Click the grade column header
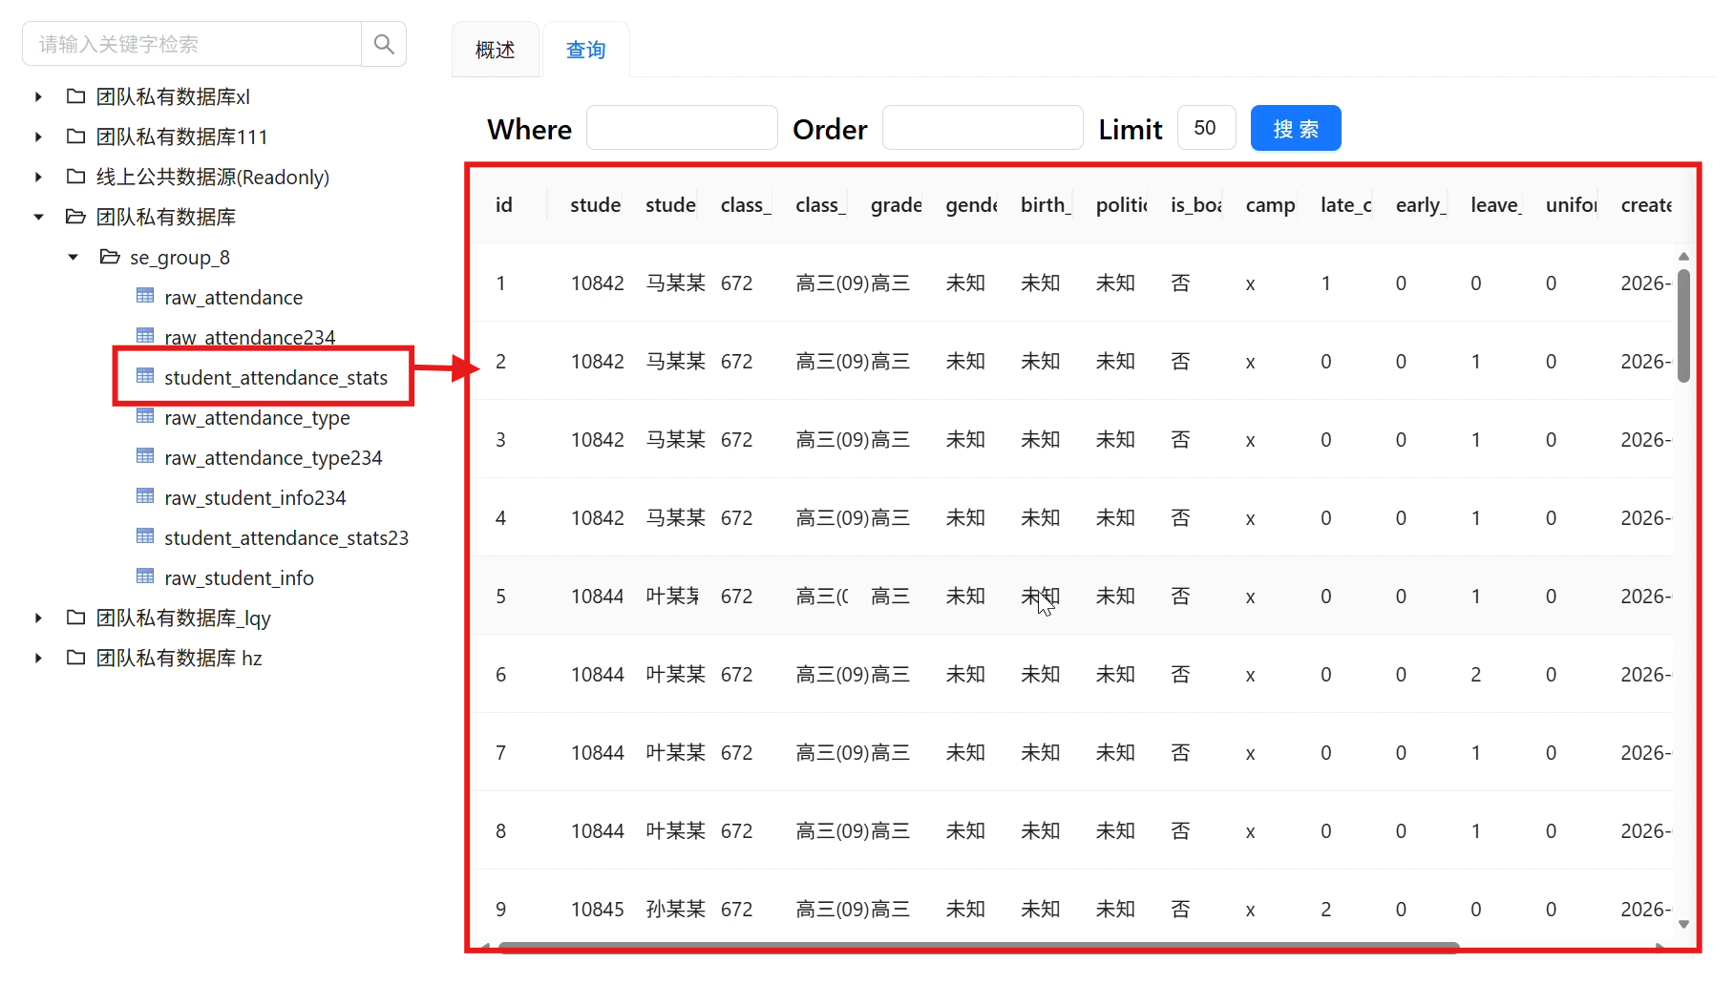This screenshot has width=1734, height=1006. (896, 204)
